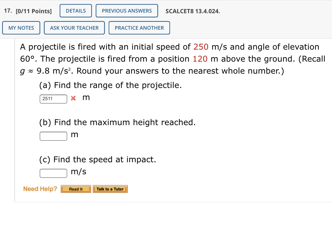The image size is (332, 227).
Task: Click PRACTICE ANOTHER version
Action: point(139,28)
